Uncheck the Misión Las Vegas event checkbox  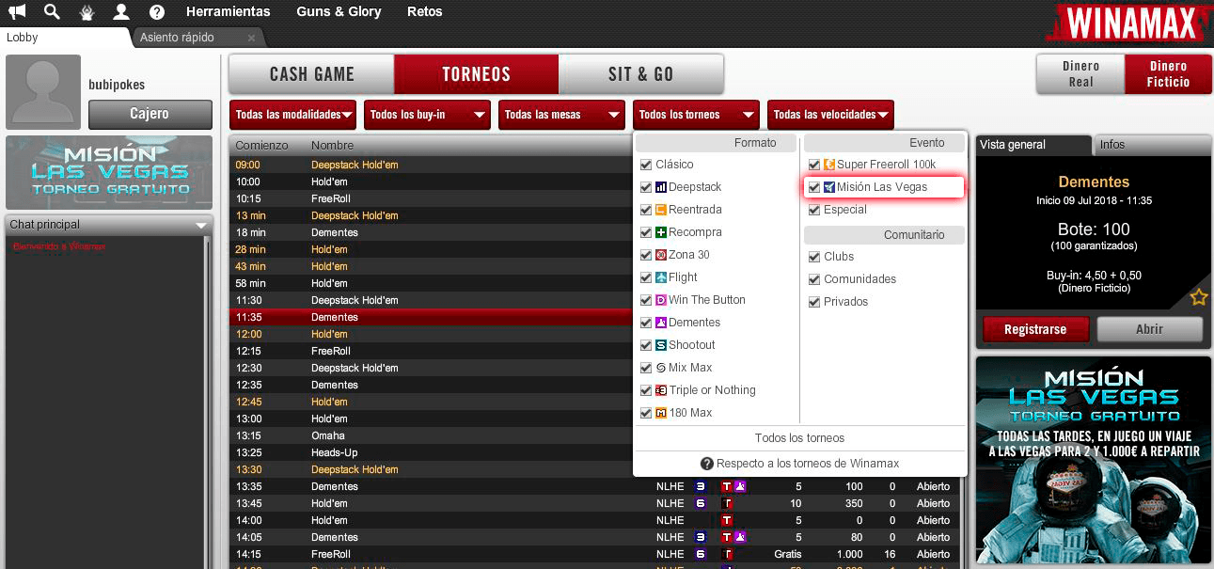click(814, 187)
